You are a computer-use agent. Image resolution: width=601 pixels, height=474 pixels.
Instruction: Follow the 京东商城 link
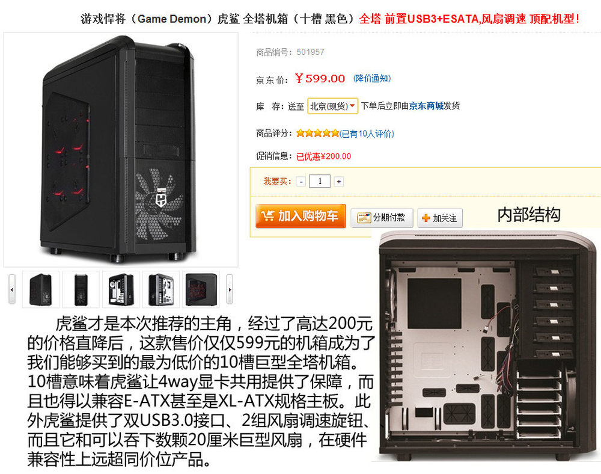[x=426, y=106]
